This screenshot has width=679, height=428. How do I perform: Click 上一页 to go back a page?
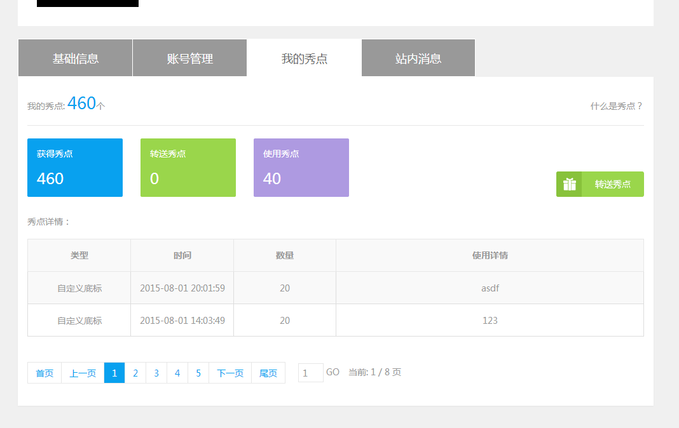click(x=84, y=373)
